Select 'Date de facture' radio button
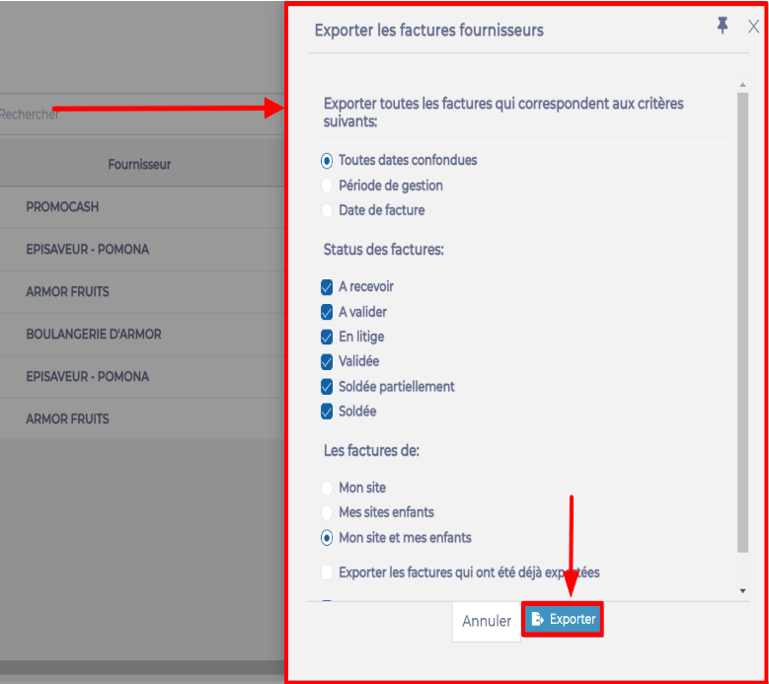The height and width of the screenshot is (684, 769). (327, 210)
